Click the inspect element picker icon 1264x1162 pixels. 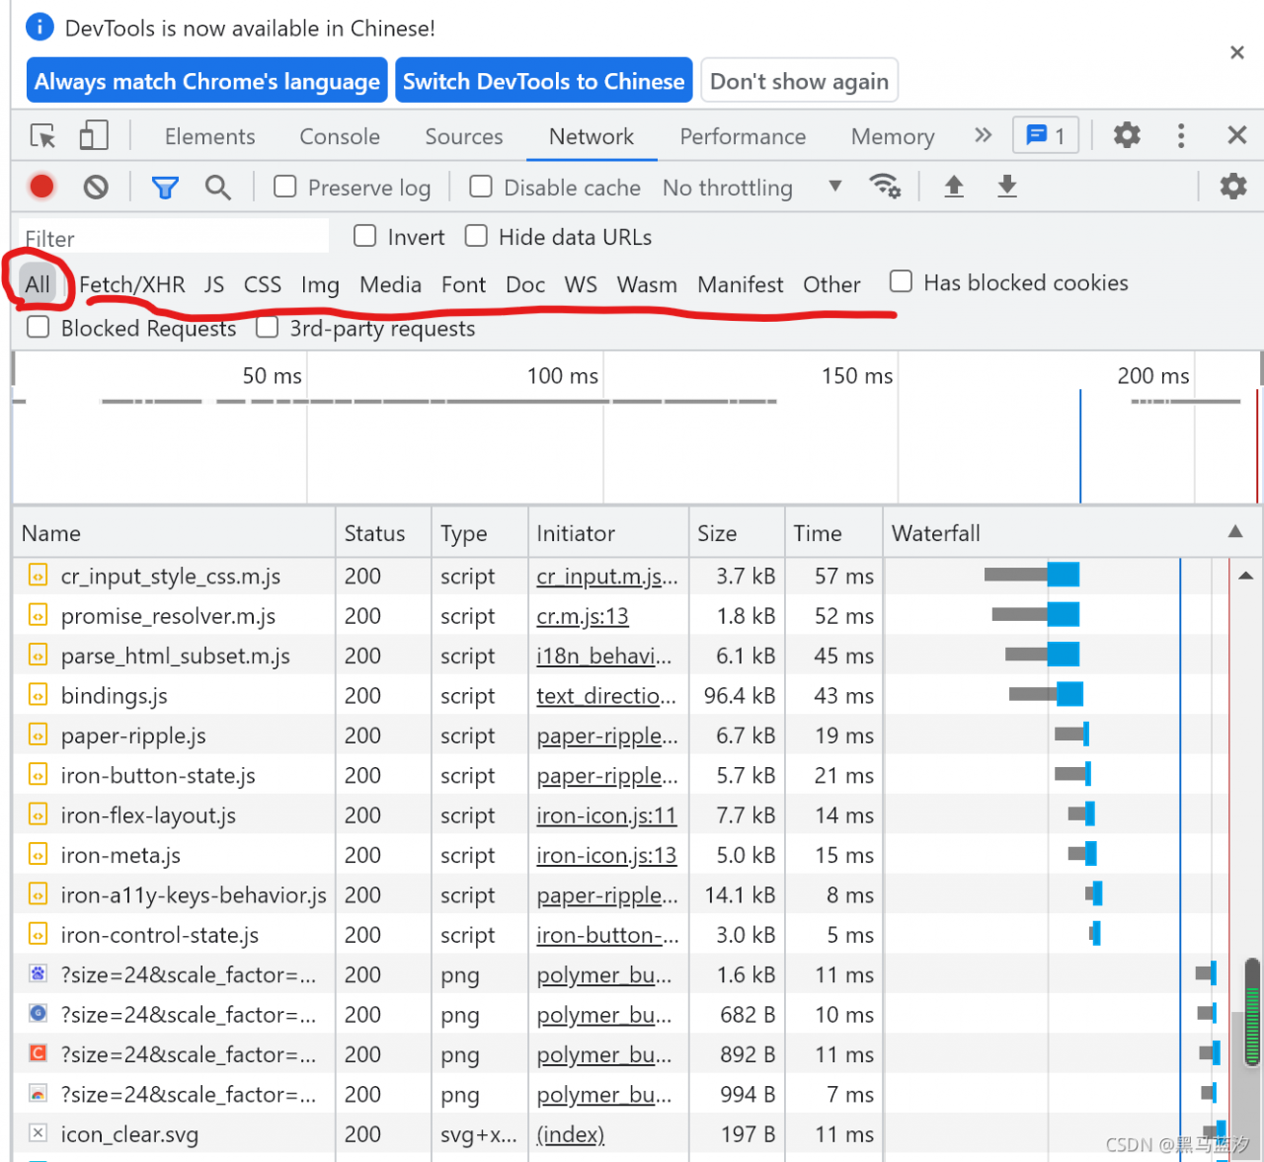coord(42,136)
